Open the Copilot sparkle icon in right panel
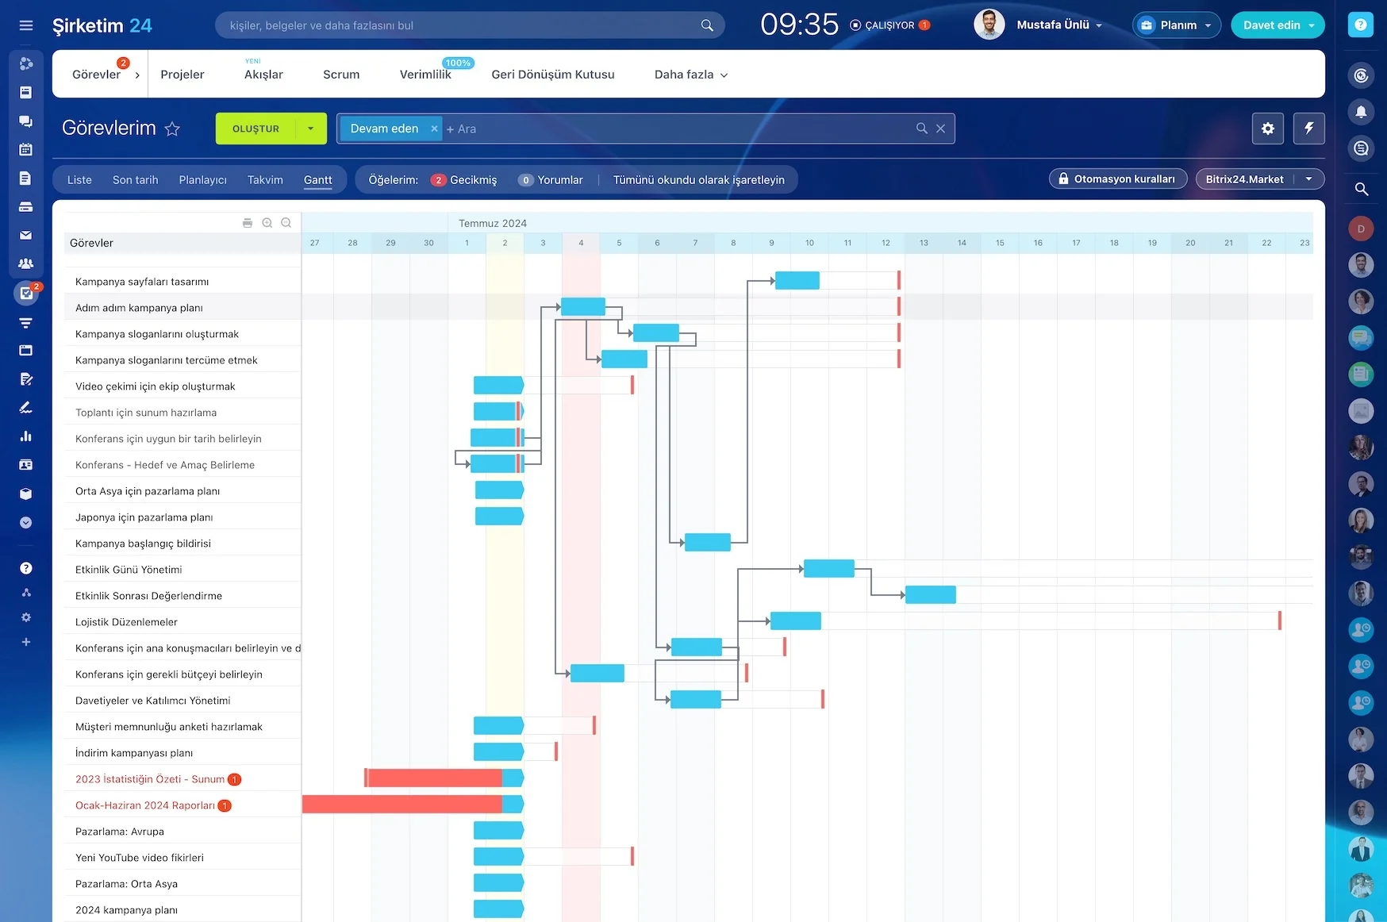Image resolution: width=1387 pixels, height=922 pixels. pyautogui.click(x=1361, y=75)
